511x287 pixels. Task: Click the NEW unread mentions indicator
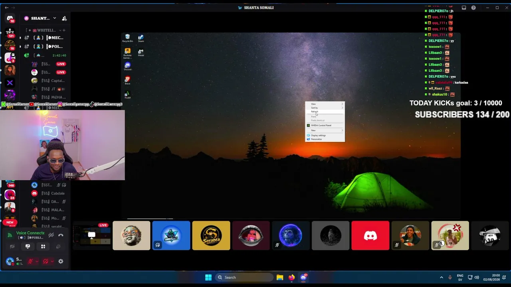10,222
